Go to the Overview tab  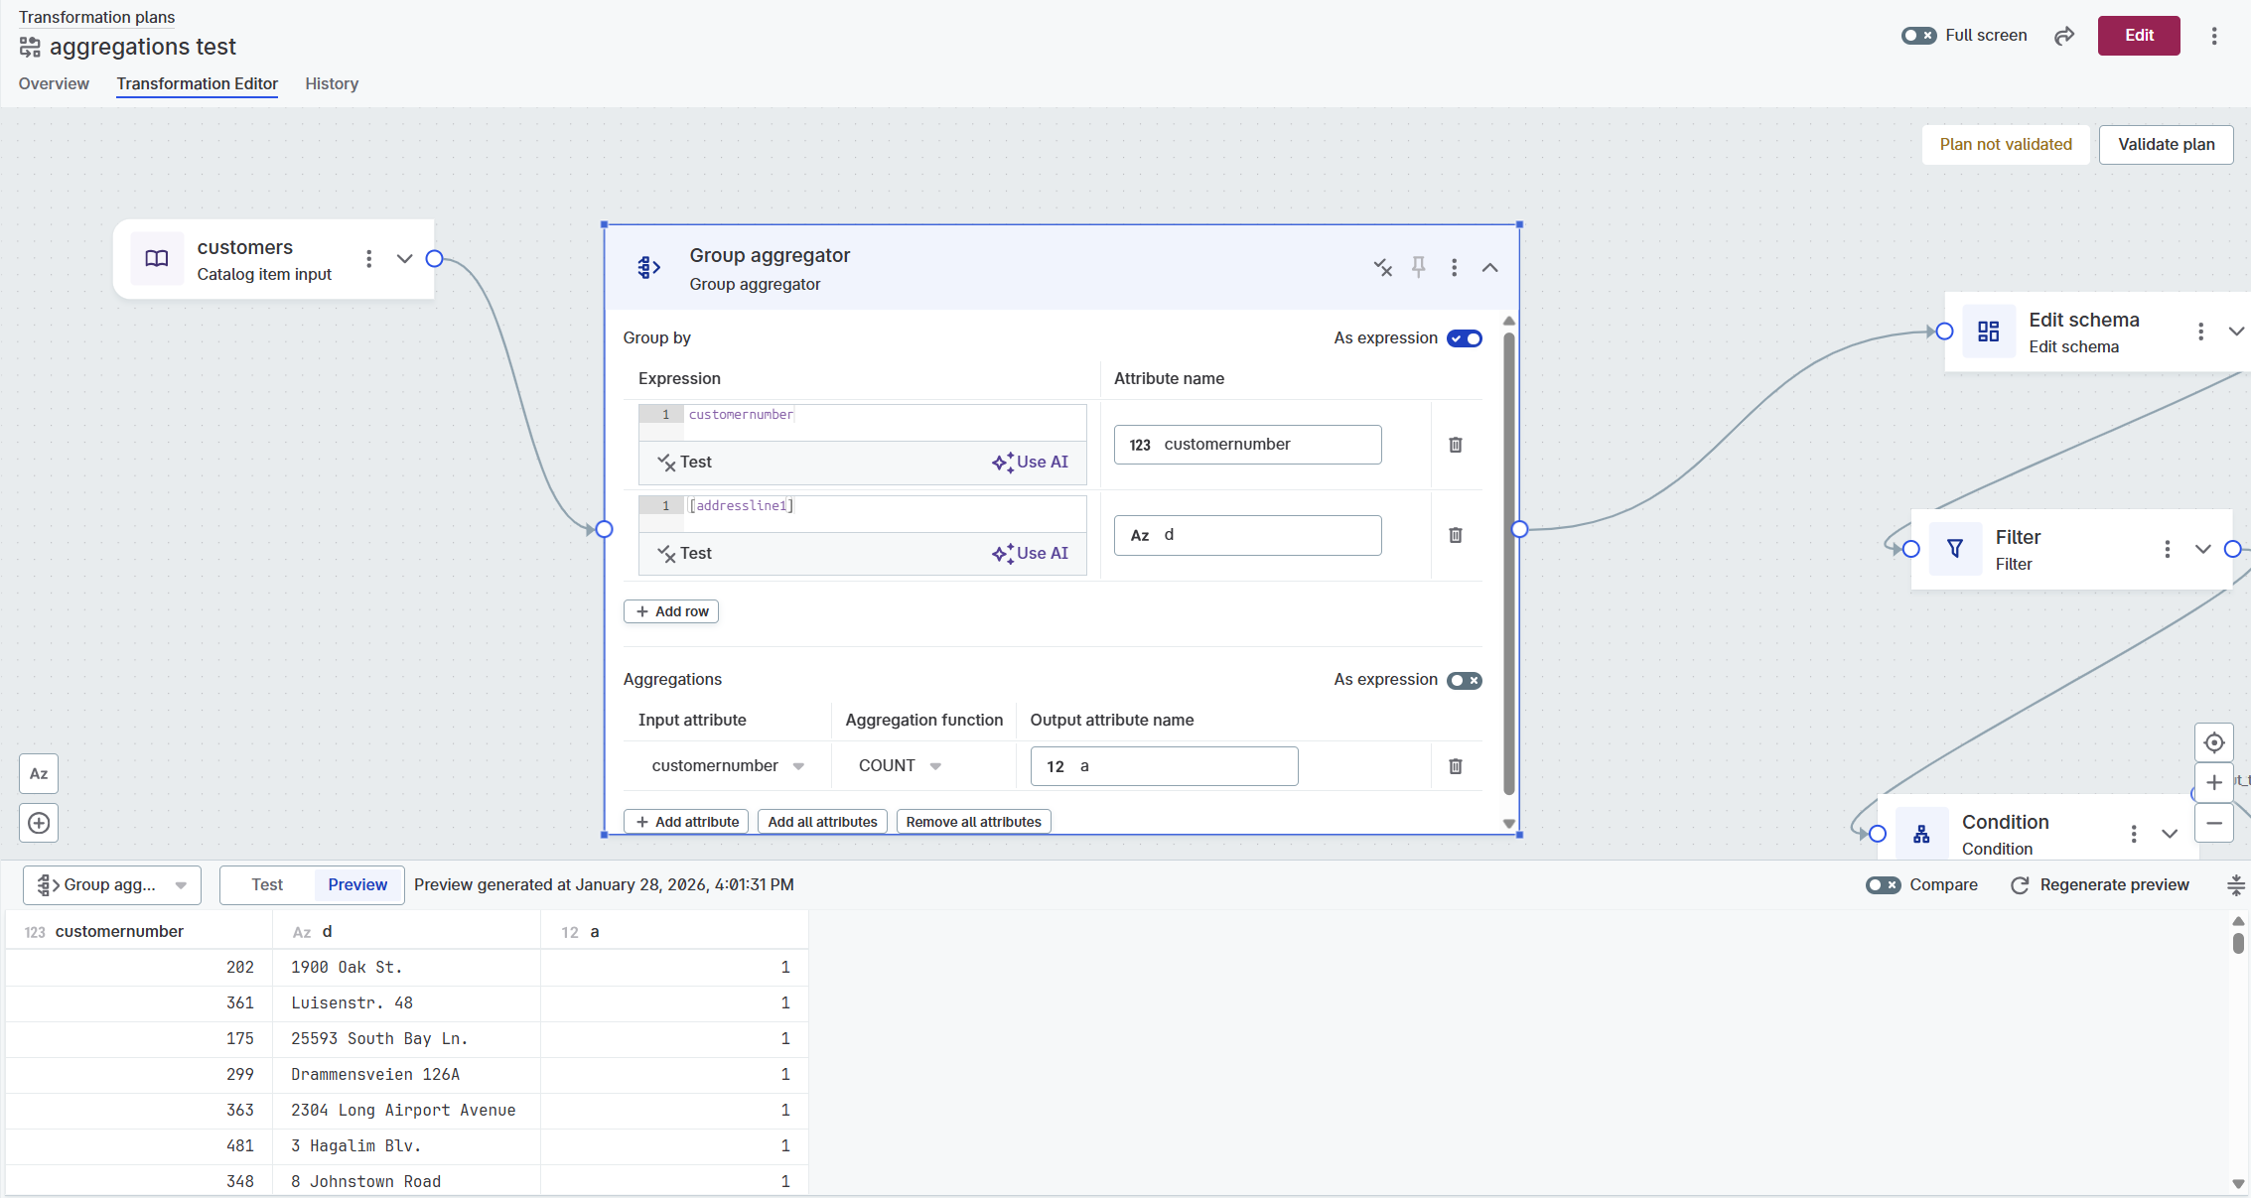point(53,84)
